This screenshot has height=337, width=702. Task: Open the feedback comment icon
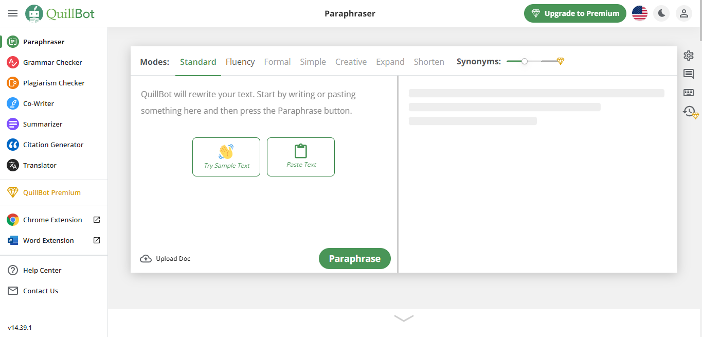pos(689,74)
